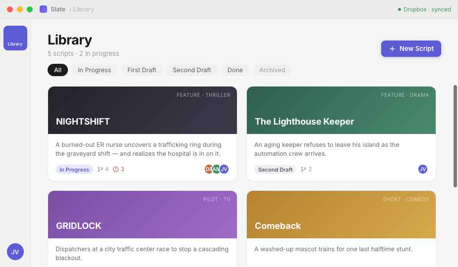Image resolution: width=458 pixels, height=267 pixels.
Task: Click the AN collaborator avatar on NIGHTSHIFT
Action: tap(216, 169)
